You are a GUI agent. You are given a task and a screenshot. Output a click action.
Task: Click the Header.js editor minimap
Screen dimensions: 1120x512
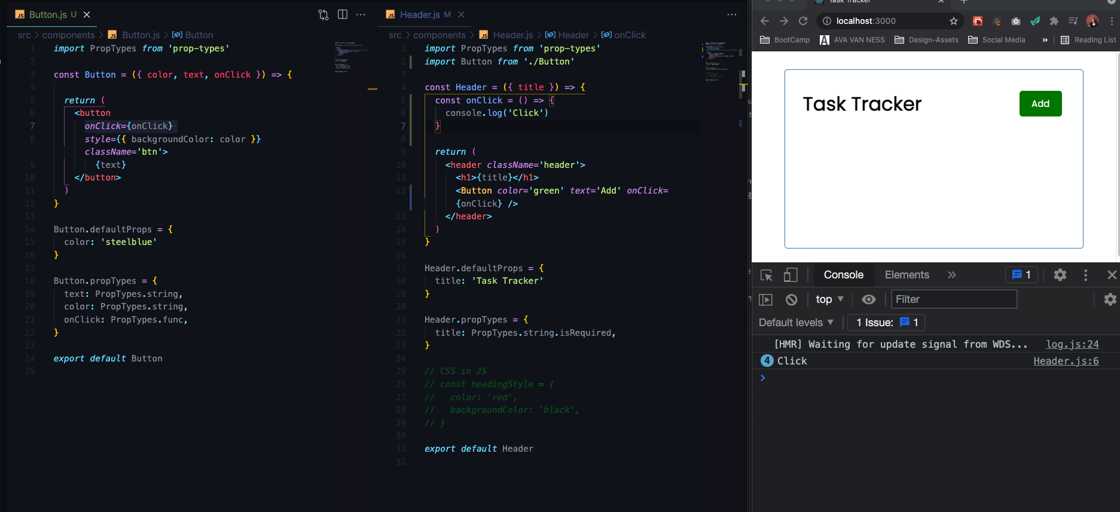719,61
